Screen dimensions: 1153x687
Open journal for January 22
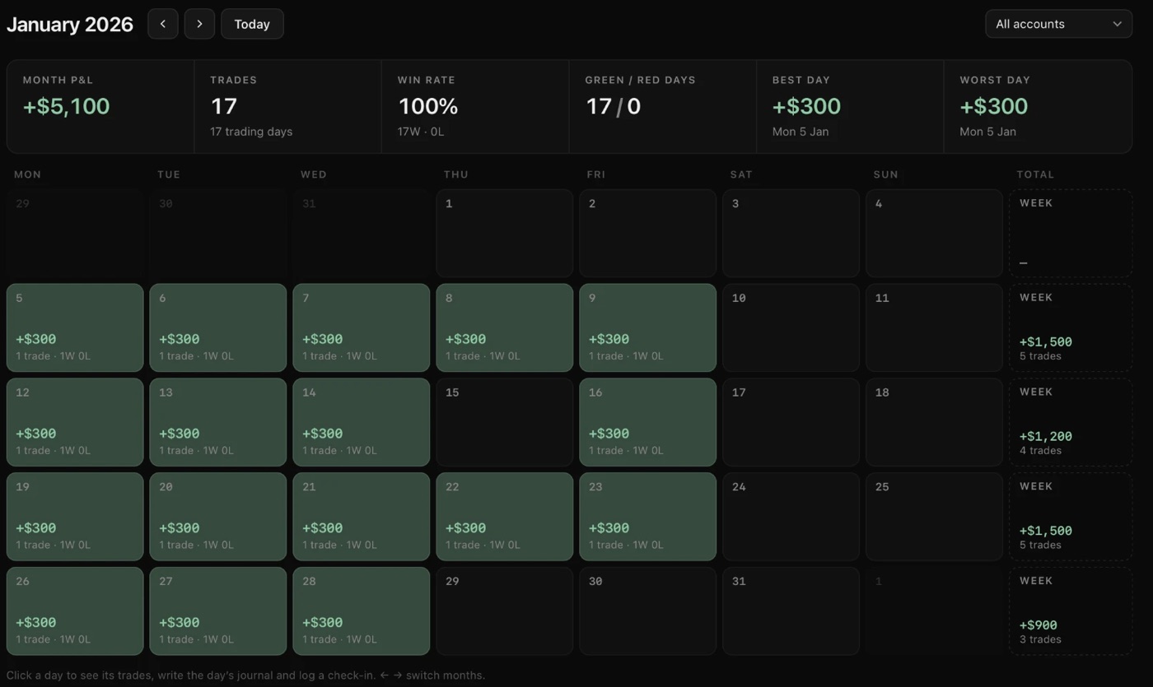(505, 517)
